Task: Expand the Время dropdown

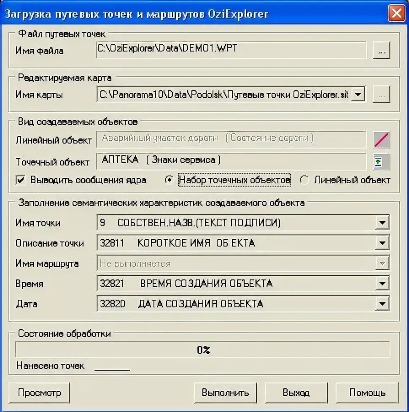Action: tap(382, 283)
